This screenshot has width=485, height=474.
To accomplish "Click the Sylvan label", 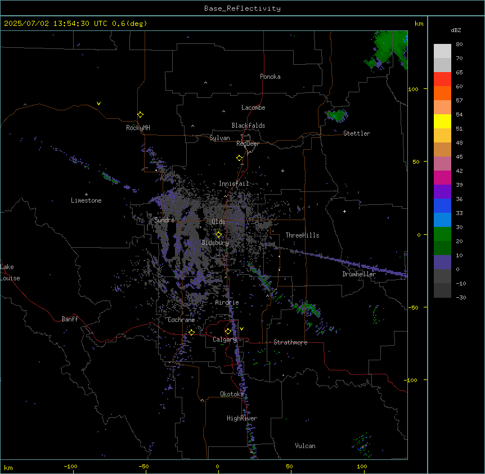I will pos(219,138).
